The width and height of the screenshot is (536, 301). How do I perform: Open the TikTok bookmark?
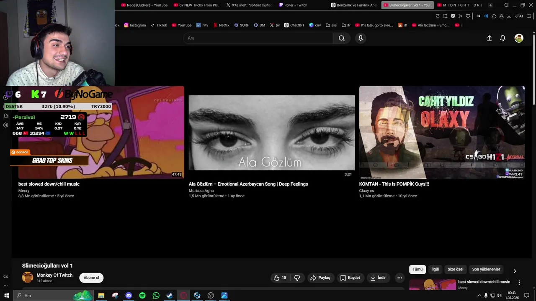click(159, 25)
